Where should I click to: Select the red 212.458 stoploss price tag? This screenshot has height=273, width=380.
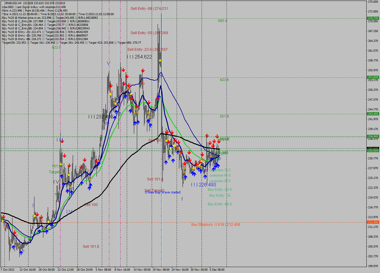click(373, 222)
